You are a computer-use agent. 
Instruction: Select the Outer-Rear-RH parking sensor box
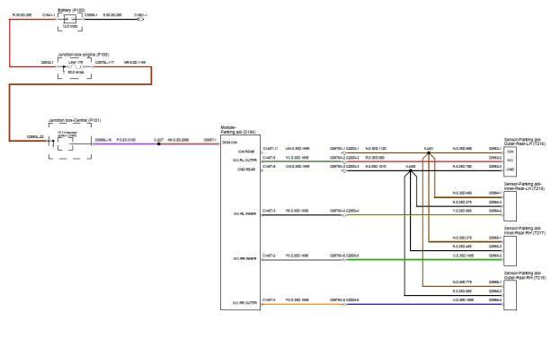click(510, 295)
